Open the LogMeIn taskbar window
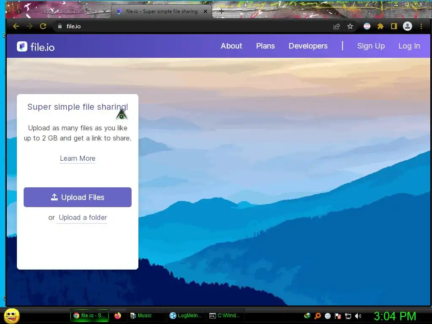This screenshot has width=432, height=324. click(x=186, y=316)
